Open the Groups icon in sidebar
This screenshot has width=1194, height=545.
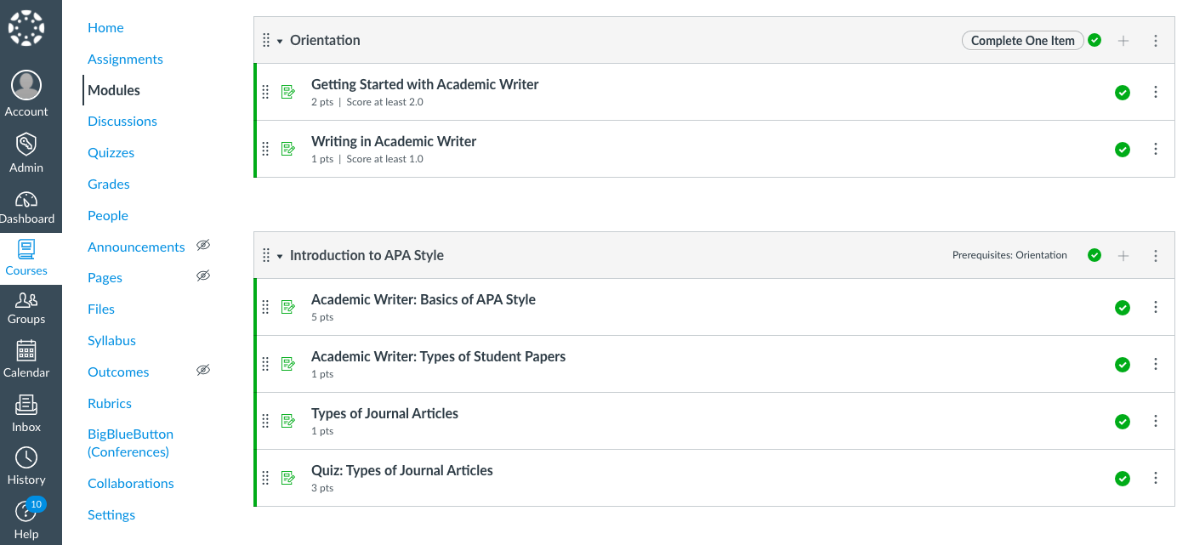[26, 300]
